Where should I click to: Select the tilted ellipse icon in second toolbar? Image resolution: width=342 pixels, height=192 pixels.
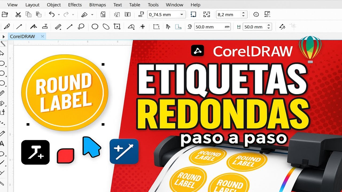(x=106, y=27)
